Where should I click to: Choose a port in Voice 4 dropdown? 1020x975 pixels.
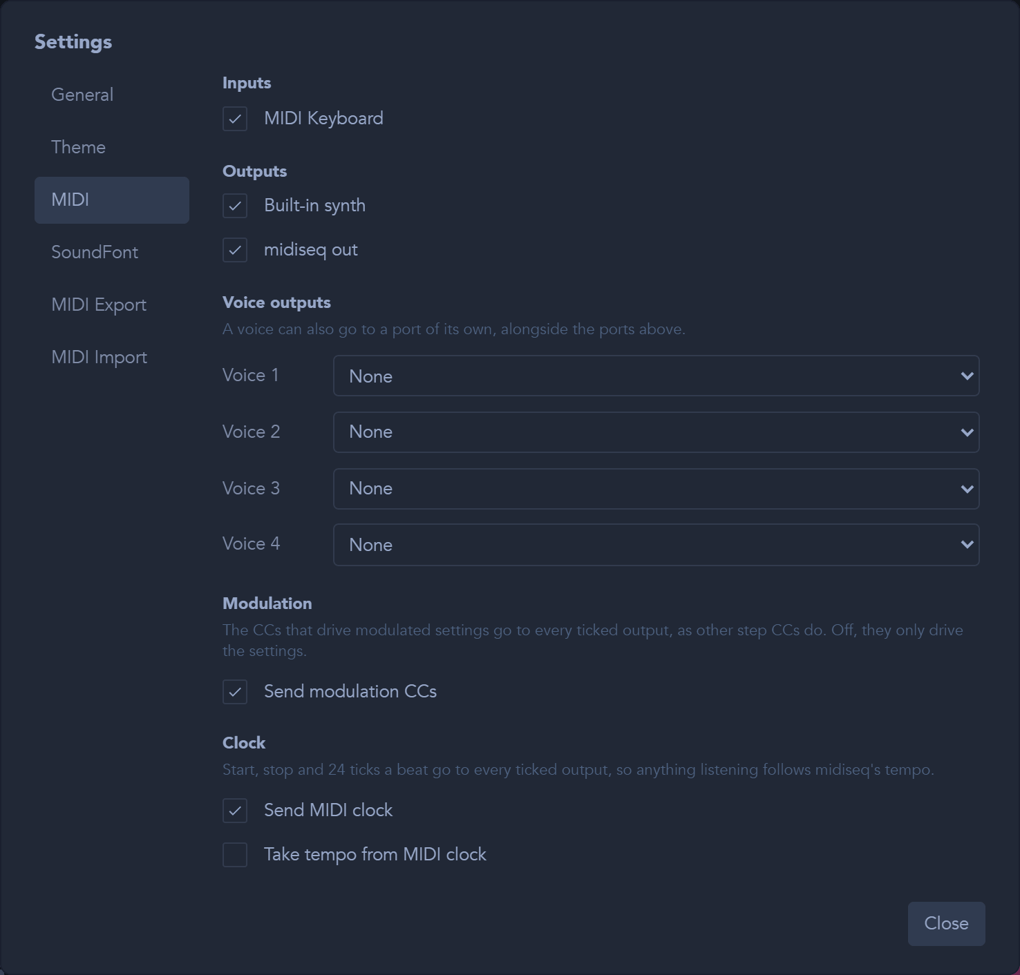[x=656, y=545]
